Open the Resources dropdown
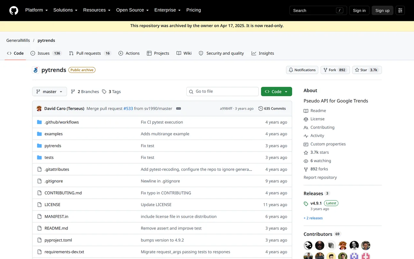Viewport: 414px width, 259px height. tap(97, 10)
